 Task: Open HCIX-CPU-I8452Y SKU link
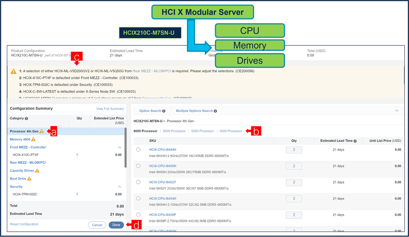(x=162, y=182)
